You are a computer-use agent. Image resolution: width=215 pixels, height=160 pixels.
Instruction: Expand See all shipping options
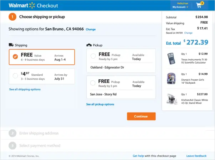click(x=25, y=89)
